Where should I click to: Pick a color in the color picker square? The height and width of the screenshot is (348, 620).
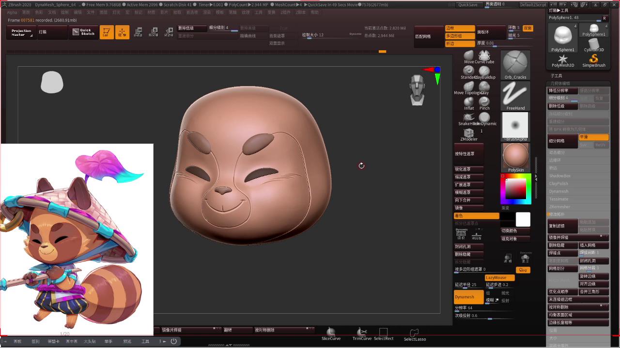point(515,189)
